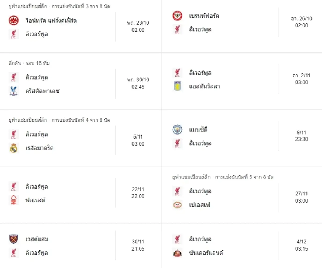Select the Crystal Palace crest icon

(13, 91)
